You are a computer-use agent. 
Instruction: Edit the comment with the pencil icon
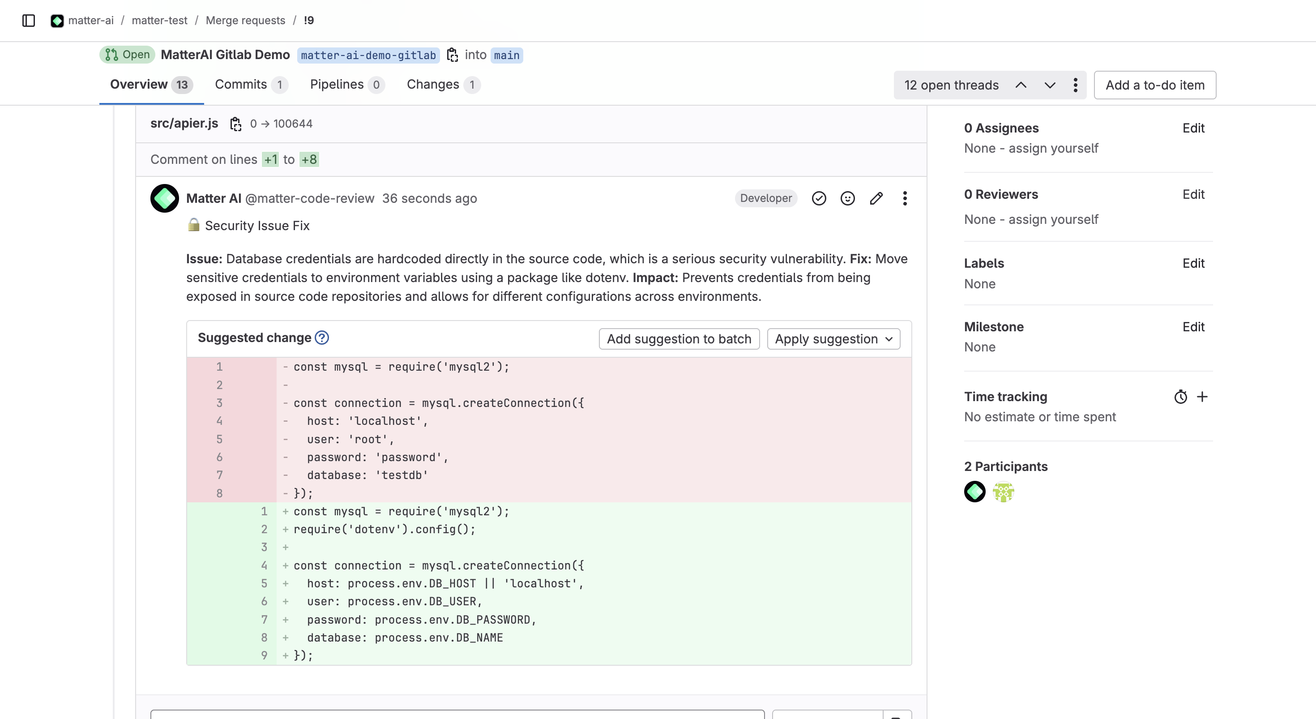coord(876,198)
